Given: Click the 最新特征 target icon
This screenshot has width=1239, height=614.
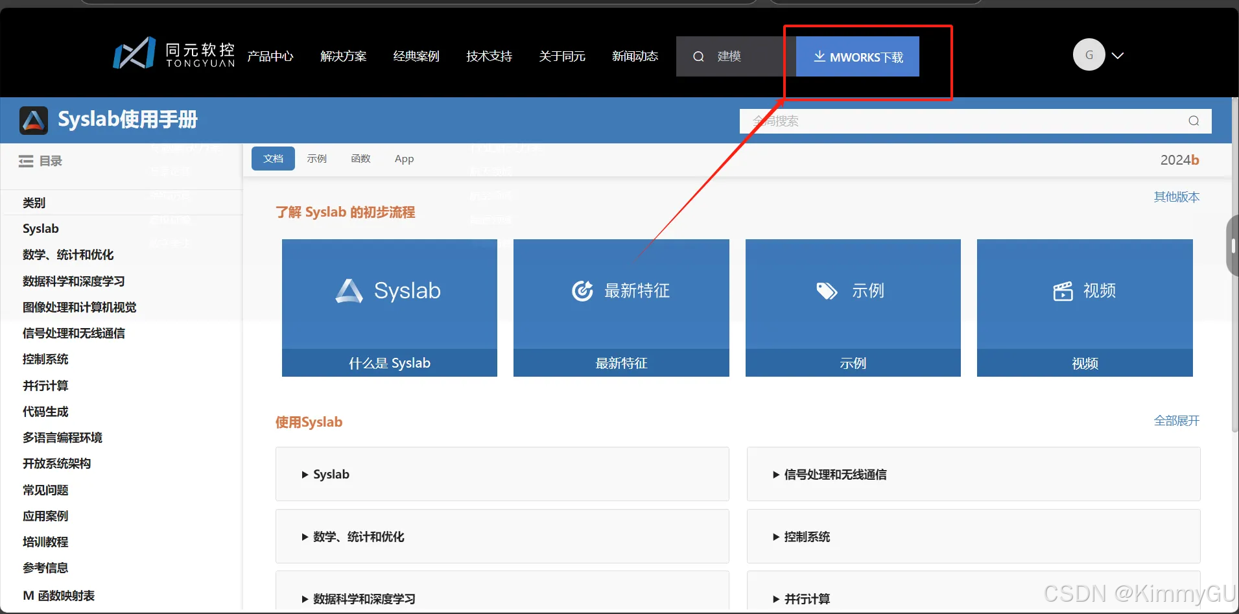Looking at the screenshot, I should (582, 290).
